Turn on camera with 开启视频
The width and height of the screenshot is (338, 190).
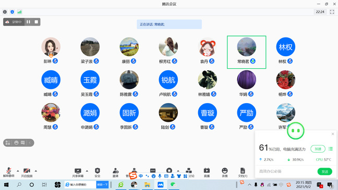[27, 172]
